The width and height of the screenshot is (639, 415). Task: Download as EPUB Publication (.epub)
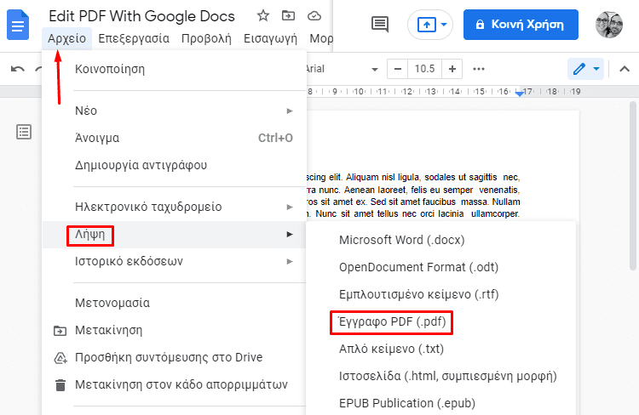(x=441, y=403)
